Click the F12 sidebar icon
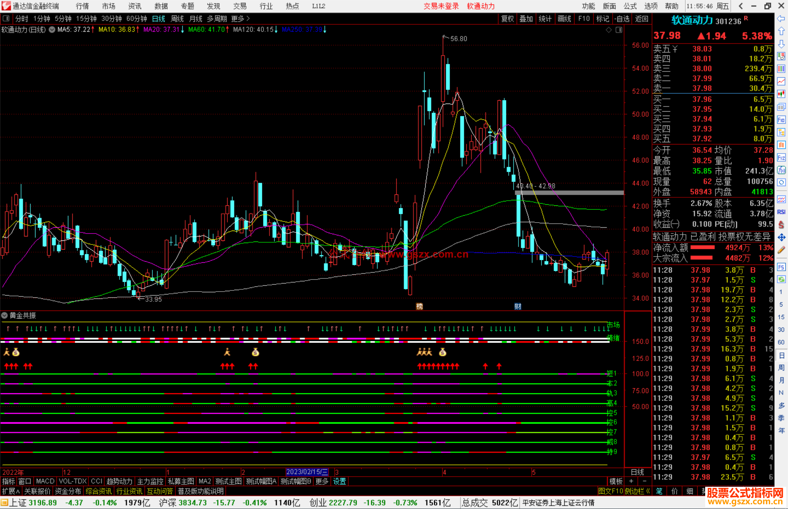 coord(781,158)
